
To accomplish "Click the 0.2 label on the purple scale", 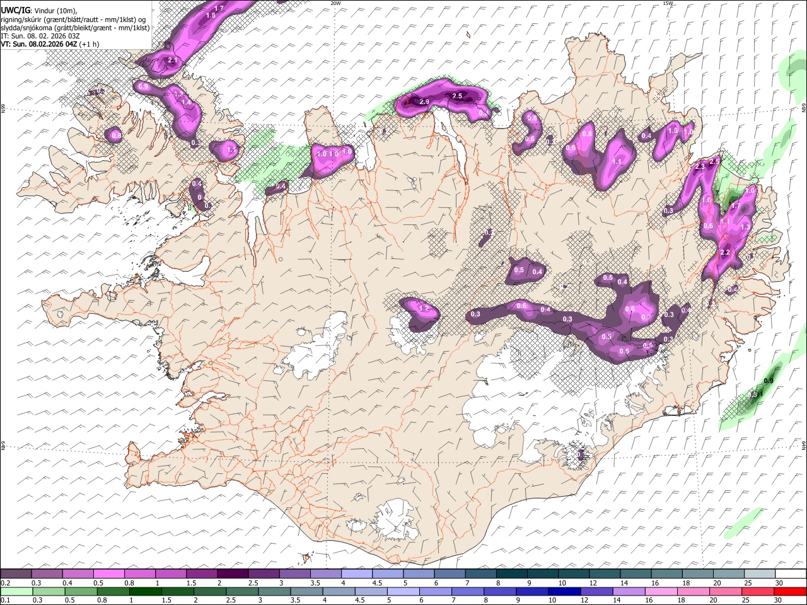I will click(x=4, y=583).
